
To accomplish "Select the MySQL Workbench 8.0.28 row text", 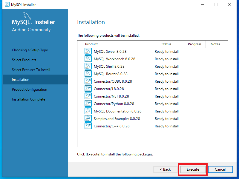I will (114, 59).
